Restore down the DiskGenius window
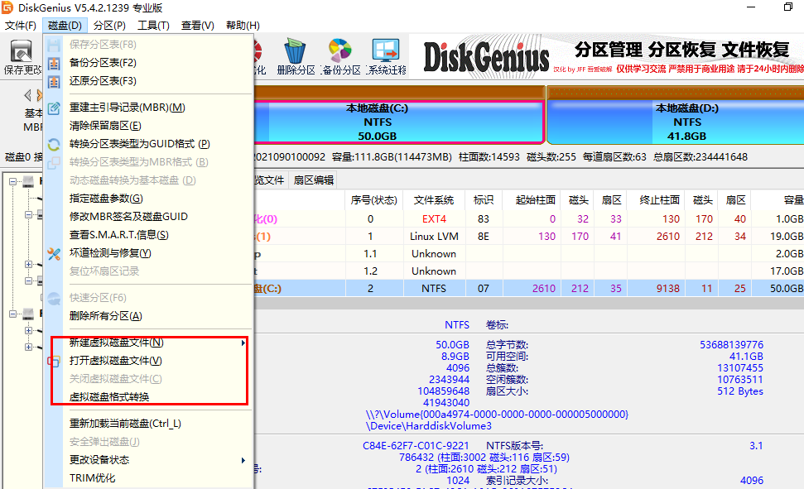The width and height of the screenshot is (804, 489). 788,7
